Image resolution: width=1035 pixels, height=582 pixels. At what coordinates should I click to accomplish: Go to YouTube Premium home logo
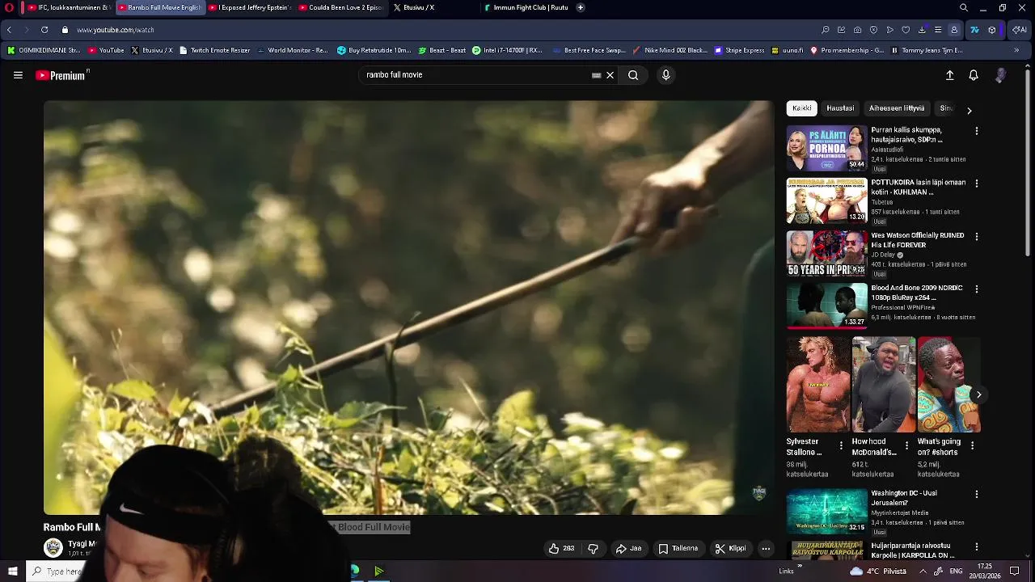[x=61, y=75]
